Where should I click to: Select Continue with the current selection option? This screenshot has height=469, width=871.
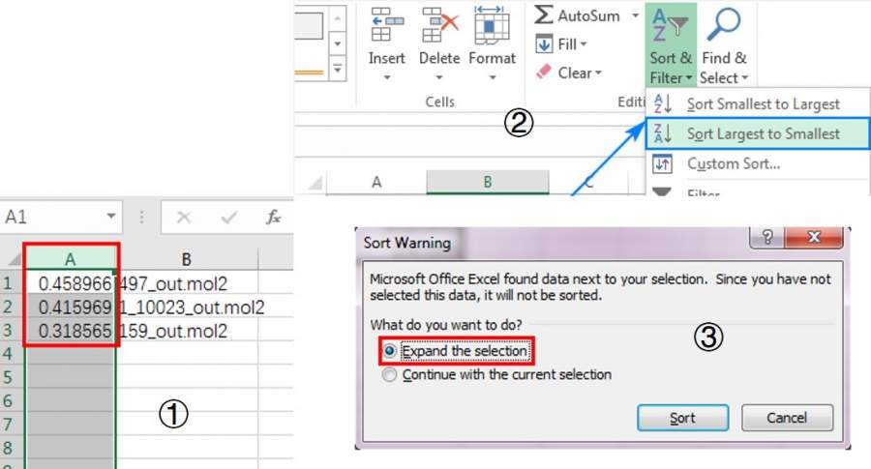(x=390, y=374)
